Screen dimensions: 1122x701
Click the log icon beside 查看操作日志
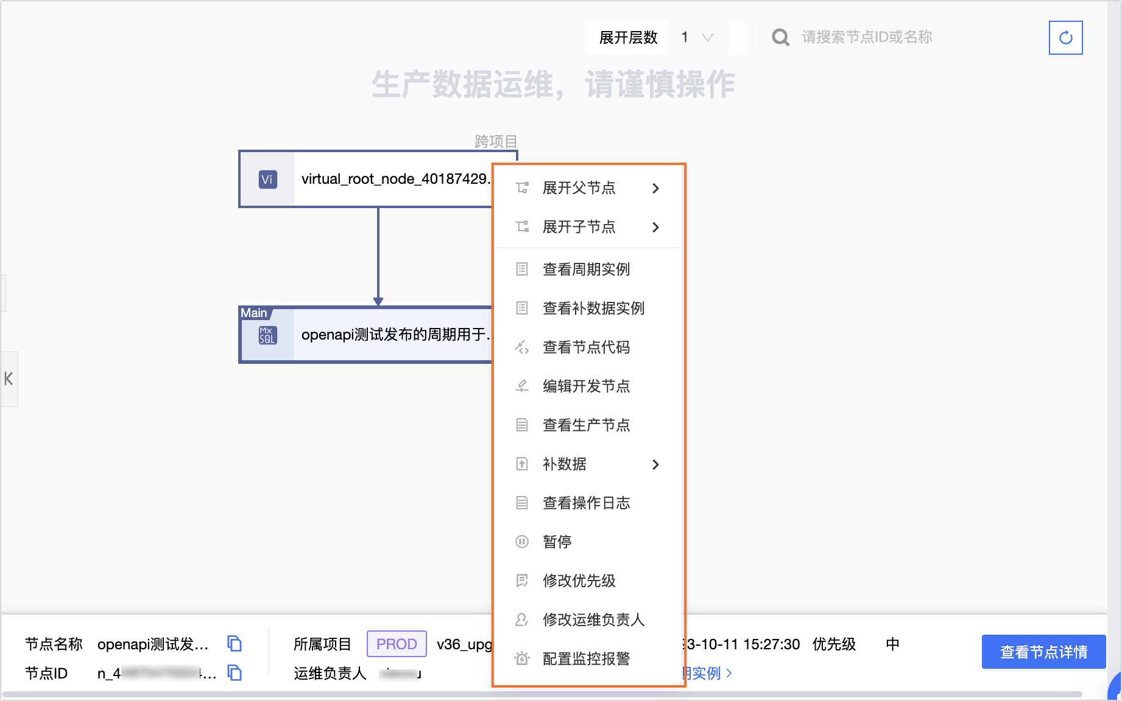pos(522,503)
